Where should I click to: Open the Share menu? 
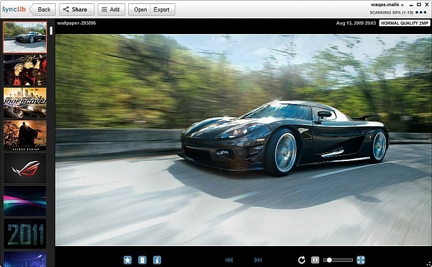coord(76,10)
